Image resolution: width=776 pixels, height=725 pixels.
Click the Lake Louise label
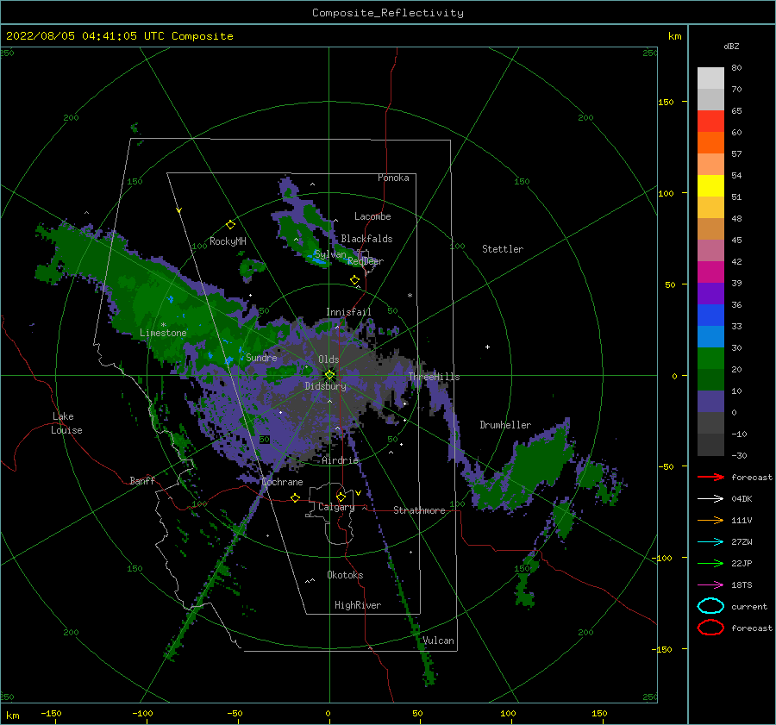[x=66, y=423]
